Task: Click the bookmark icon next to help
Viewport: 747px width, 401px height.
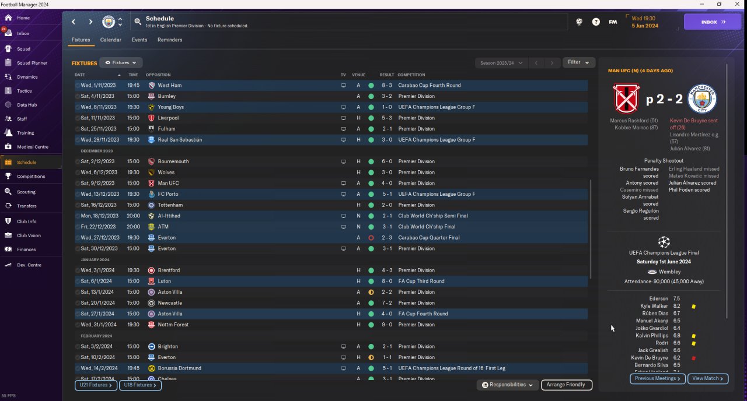Action: pyautogui.click(x=579, y=22)
